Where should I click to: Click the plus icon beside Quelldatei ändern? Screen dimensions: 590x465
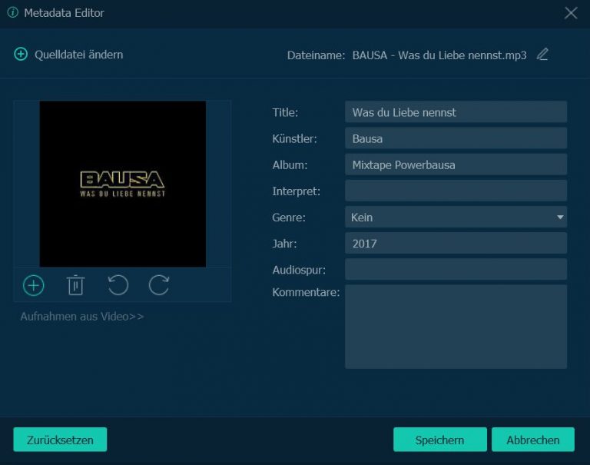pyautogui.click(x=21, y=55)
